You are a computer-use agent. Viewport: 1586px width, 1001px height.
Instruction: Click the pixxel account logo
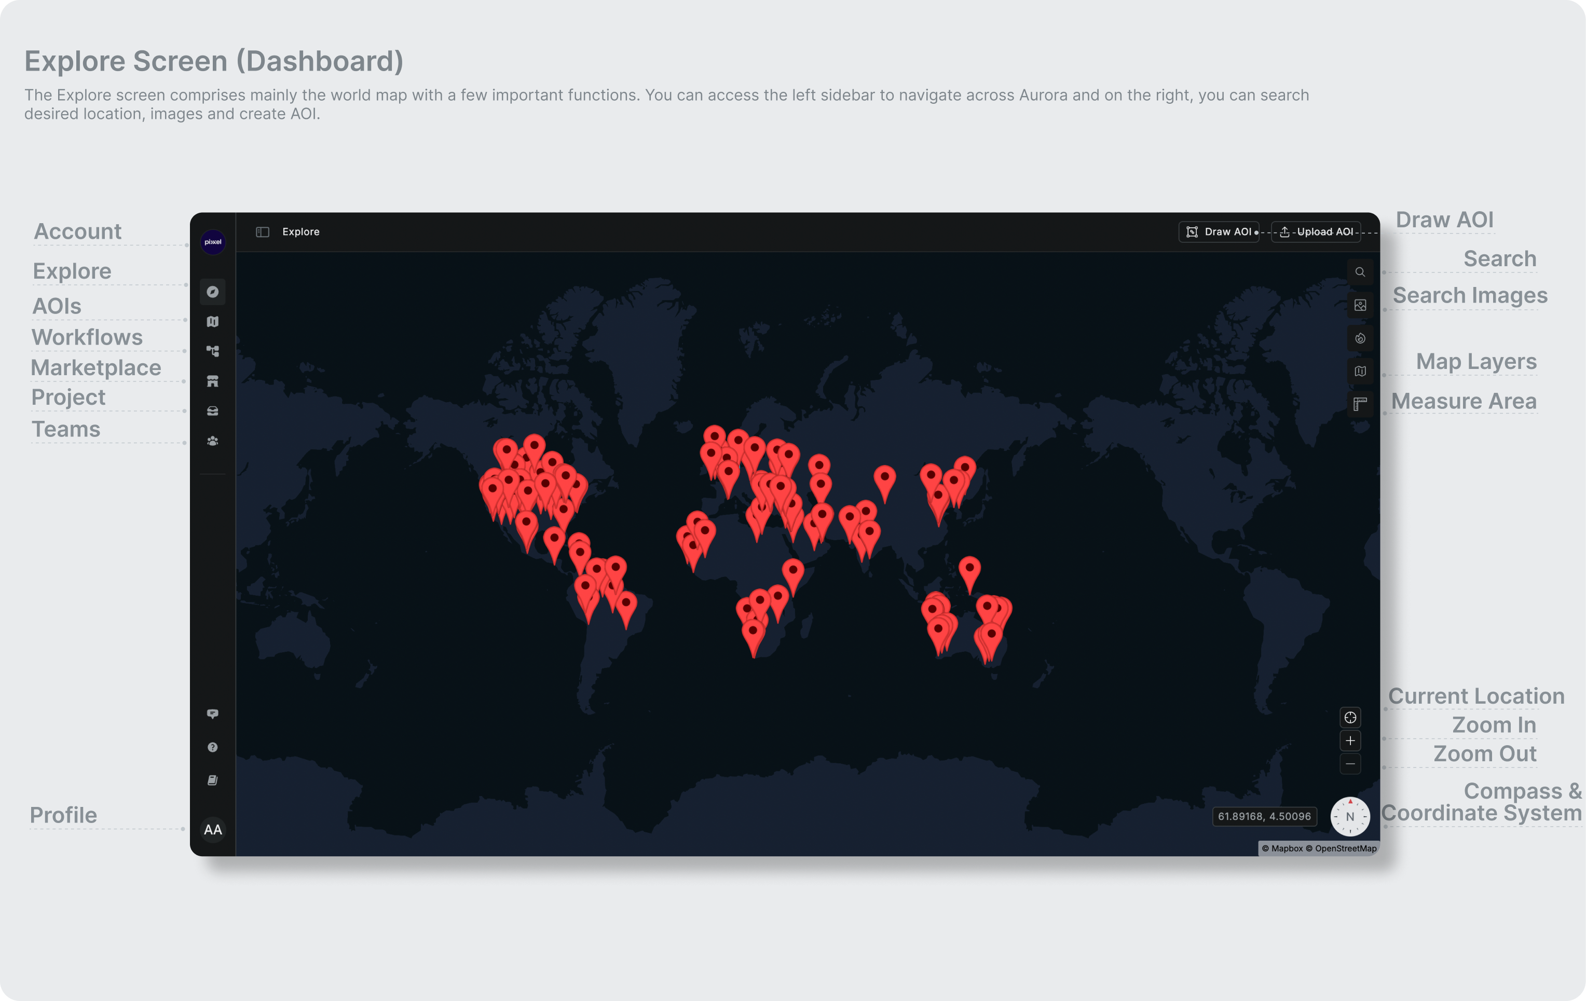213,242
